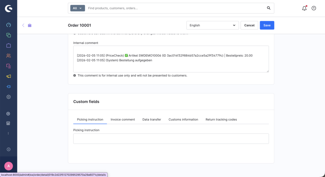Go to Orders via the sidebar bag icon

tap(9, 46)
